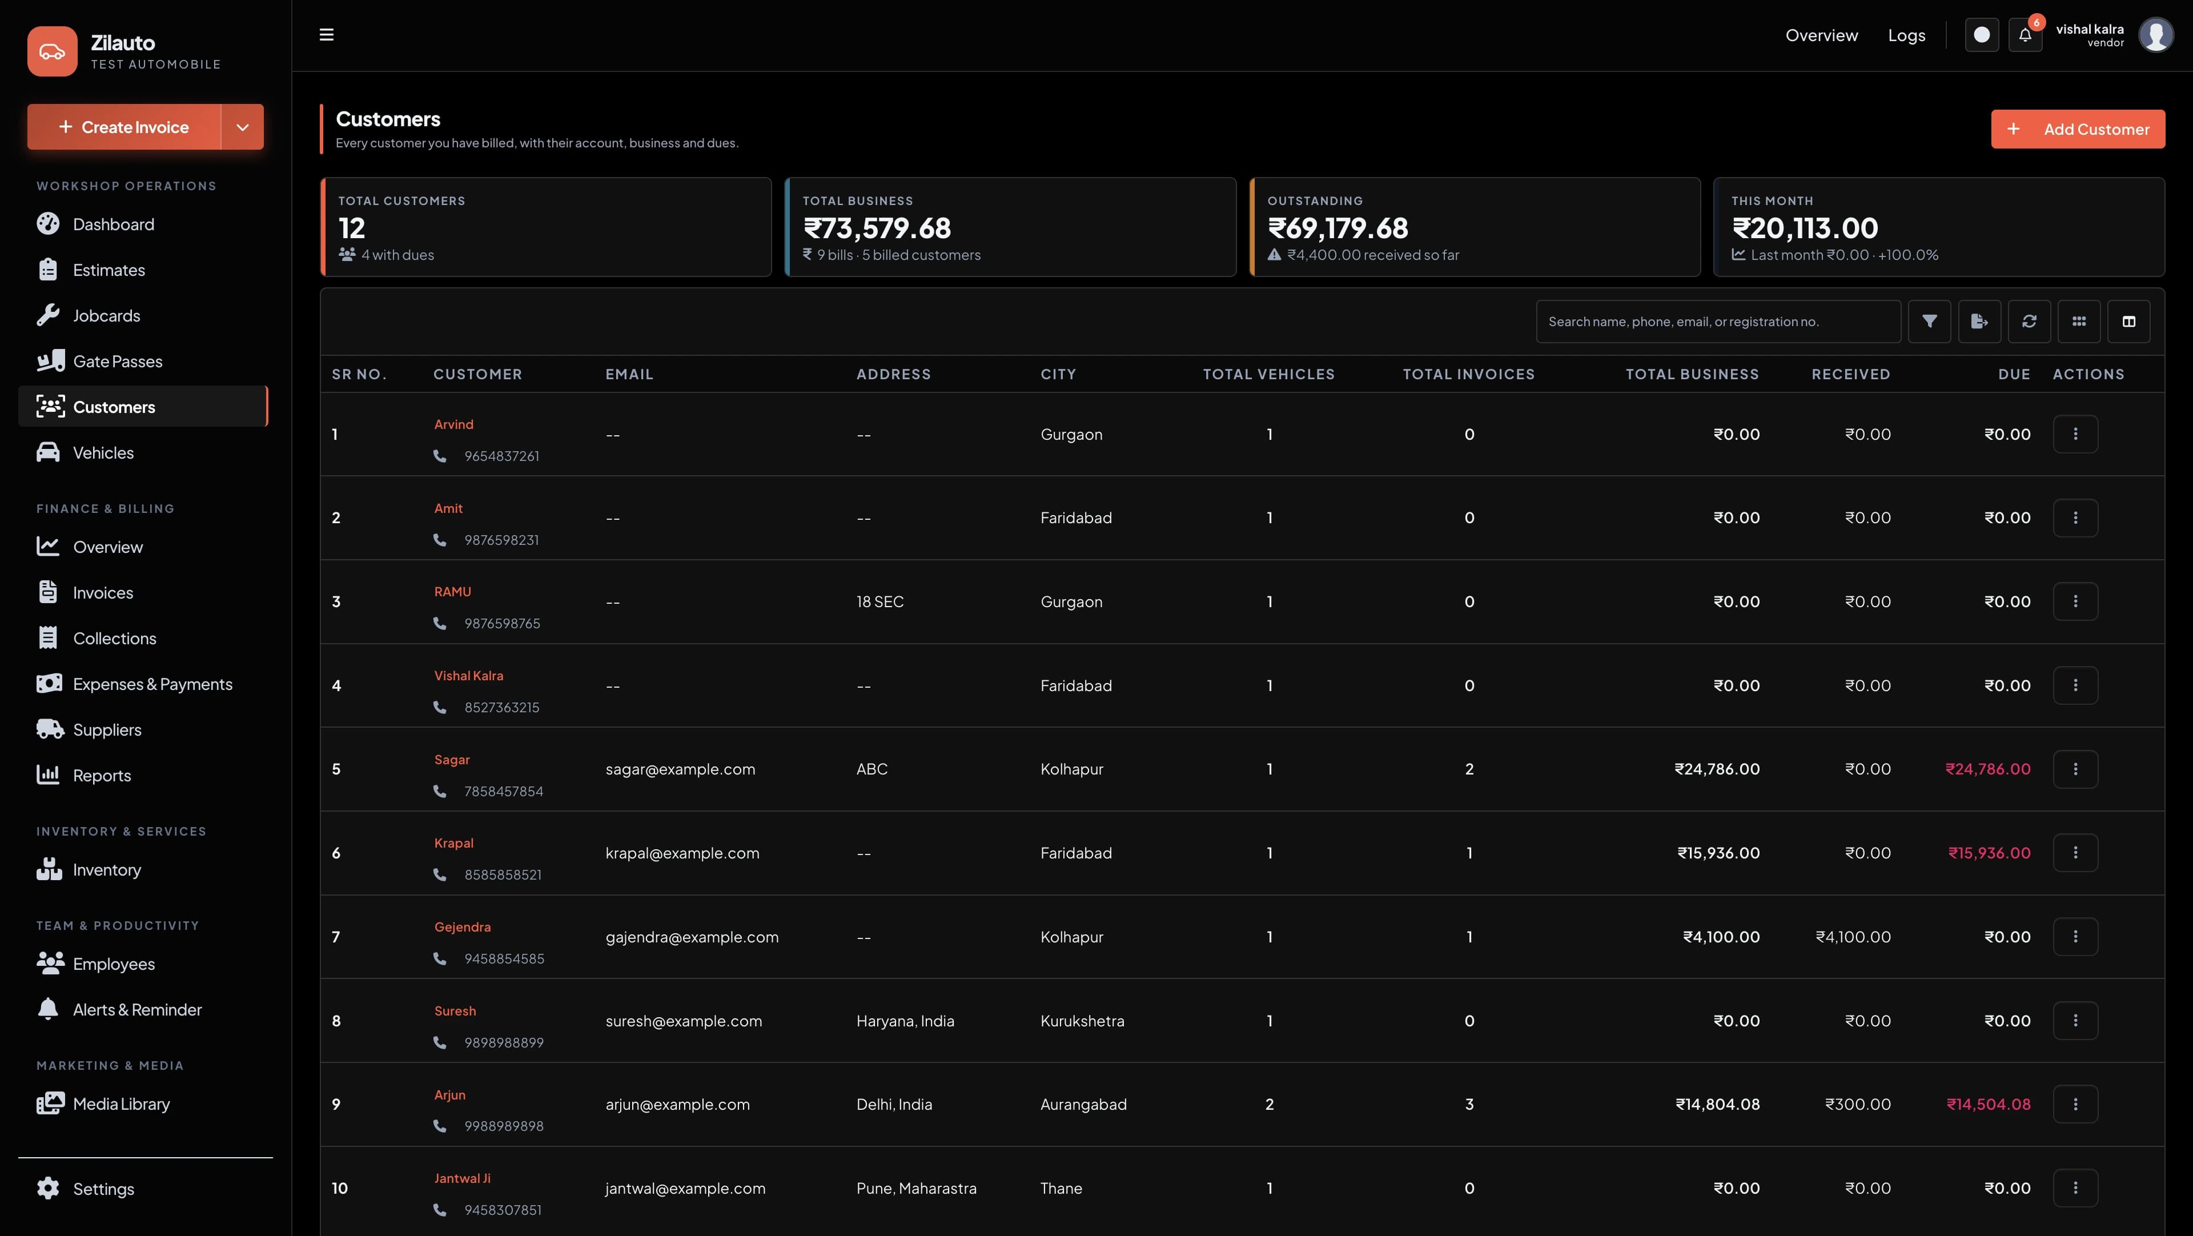Click the export file icon
Viewport: 2193px width, 1236px height.
click(x=1979, y=322)
